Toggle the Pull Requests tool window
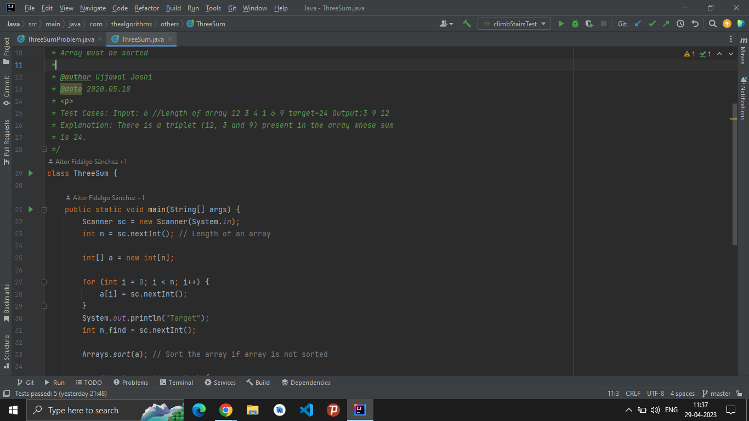 click(x=7, y=143)
